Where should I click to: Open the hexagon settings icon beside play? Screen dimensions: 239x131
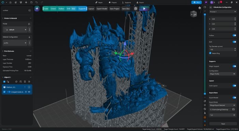click(x=136, y=9)
